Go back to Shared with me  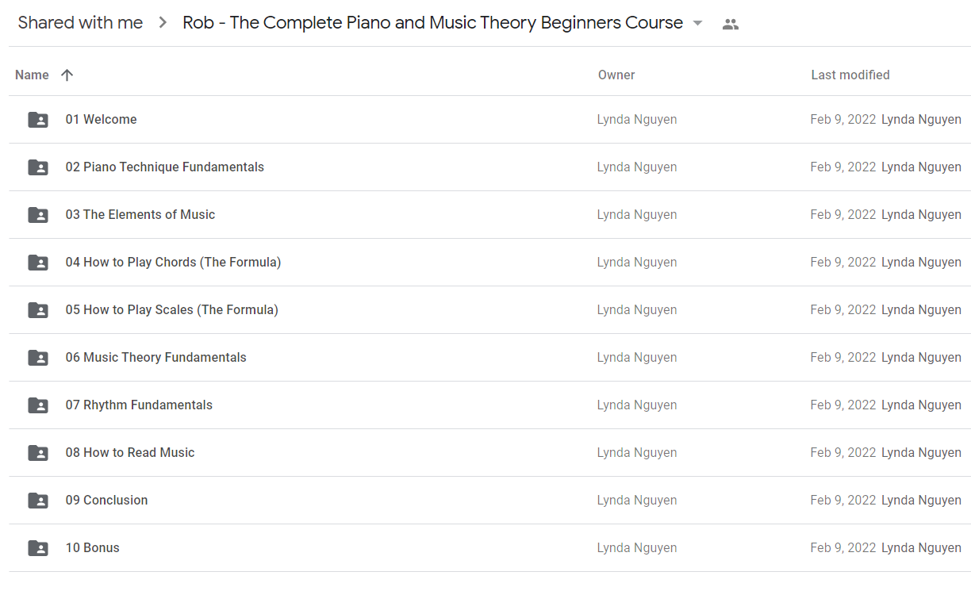[80, 23]
